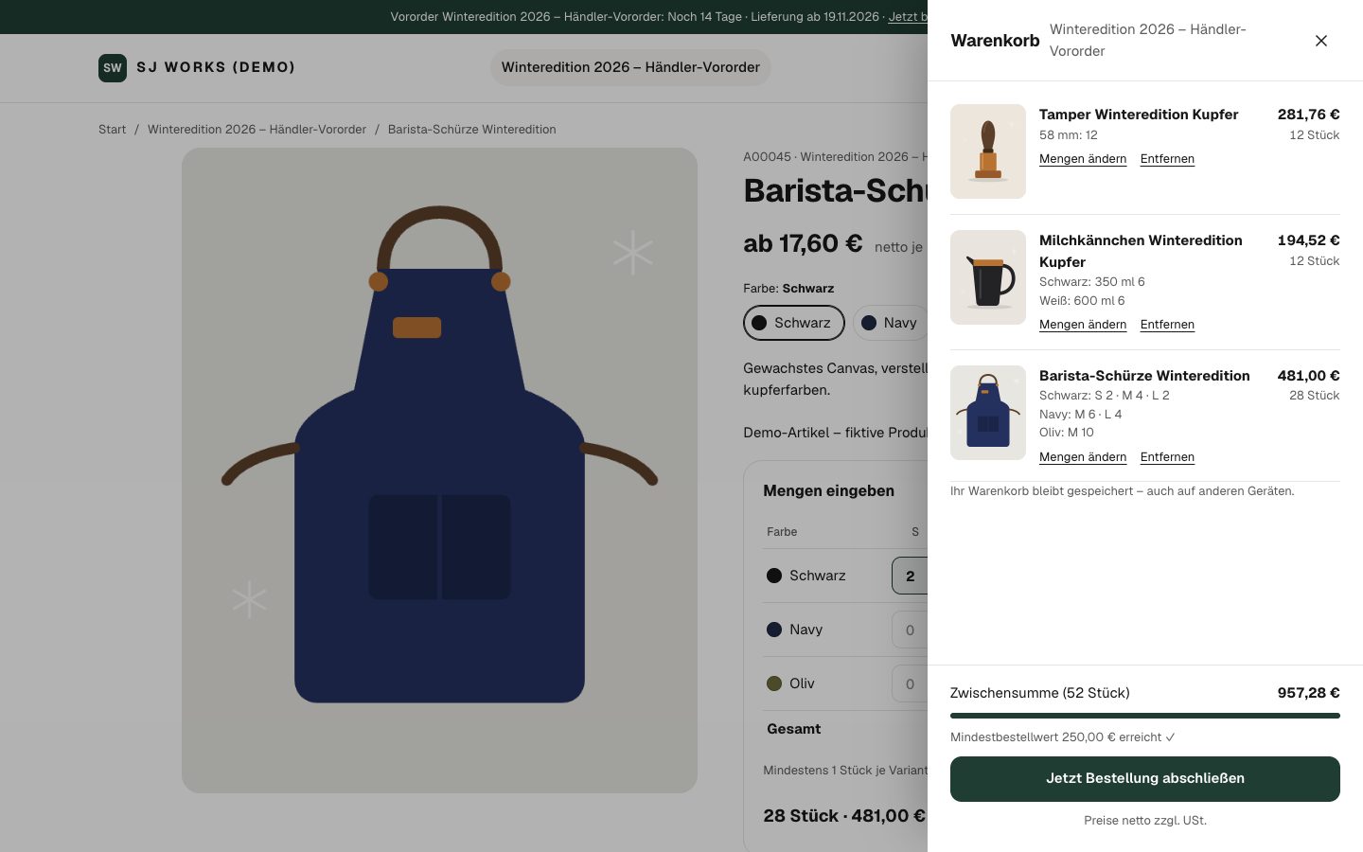Click the 281,76 € Tamper price
Image resolution: width=1363 pixels, height=852 pixels.
[1309, 115]
